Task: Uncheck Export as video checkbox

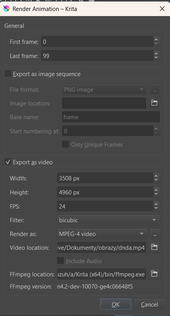Action: (8, 162)
